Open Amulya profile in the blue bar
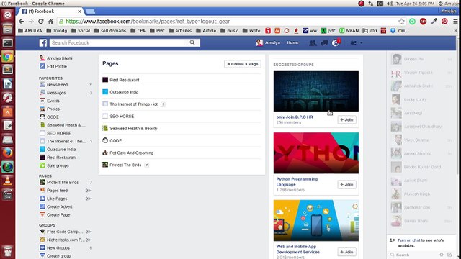 point(268,43)
